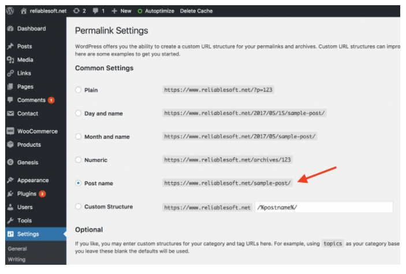Screen dimensions: 406x274
Task: Open the Settings menu item
Action: [36, 234]
